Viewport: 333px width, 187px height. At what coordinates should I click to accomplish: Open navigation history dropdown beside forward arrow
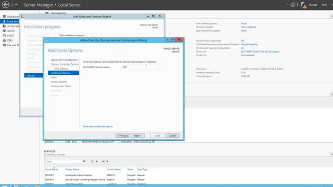(16, 5)
